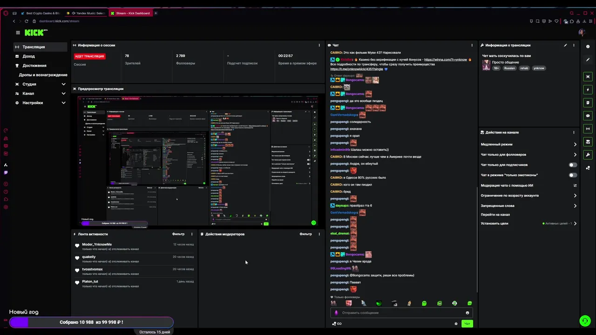Go back with the browser back arrow
The width and height of the screenshot is (596, 335).
(x=14, y=21)
